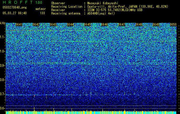Click the meteor count value 133
Image resolution: width=180 pixels, height=114 pixels.
pyautogui.click(x=42, y=13)
